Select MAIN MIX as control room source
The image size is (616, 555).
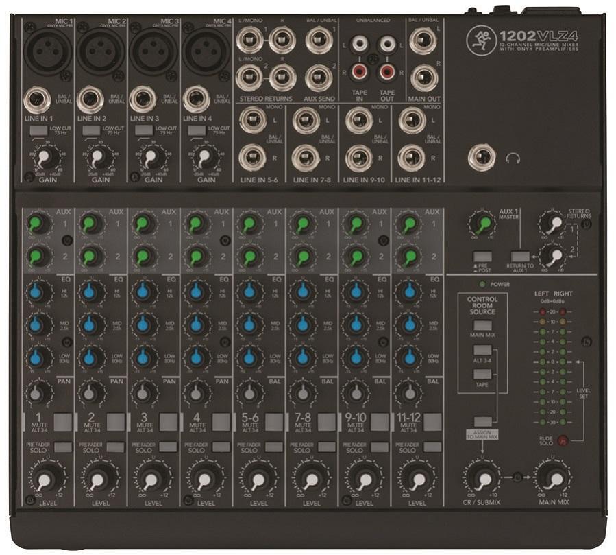tap(482, 326)
